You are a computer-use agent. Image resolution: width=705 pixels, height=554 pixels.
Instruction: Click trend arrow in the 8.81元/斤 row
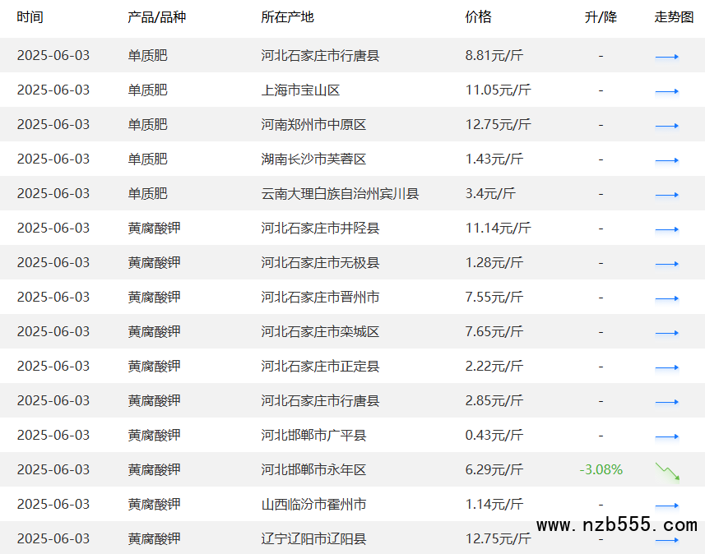667,57
